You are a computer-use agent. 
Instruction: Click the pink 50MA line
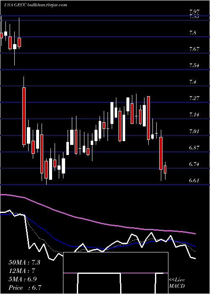coord(97,222)
